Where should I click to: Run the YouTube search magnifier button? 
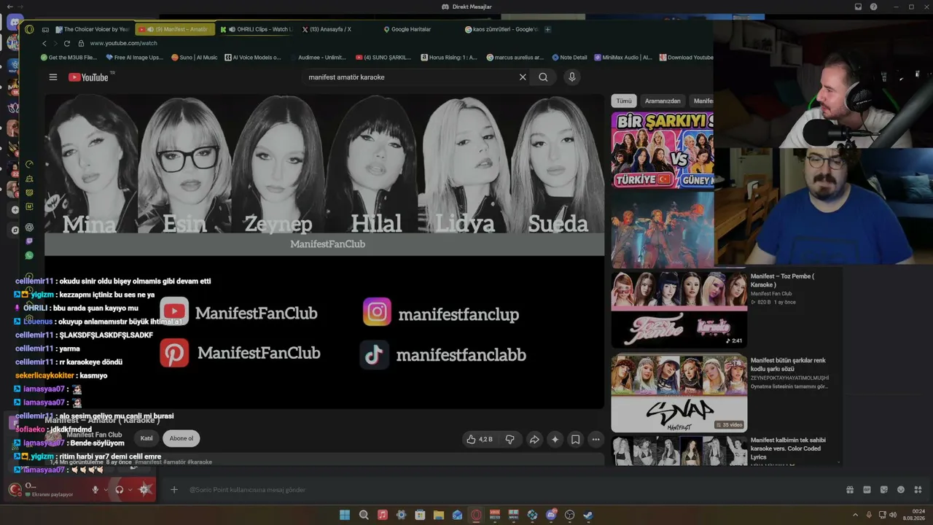(x=543, y=77)
